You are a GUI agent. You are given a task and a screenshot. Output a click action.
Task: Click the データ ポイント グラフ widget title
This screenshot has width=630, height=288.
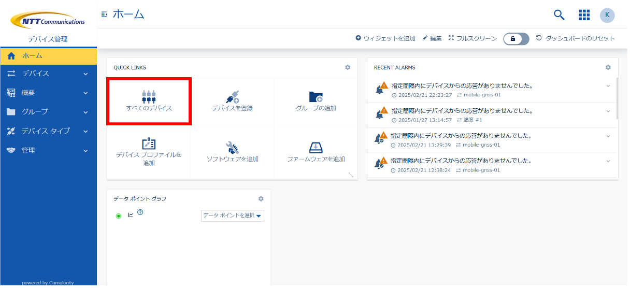[140, 199]
